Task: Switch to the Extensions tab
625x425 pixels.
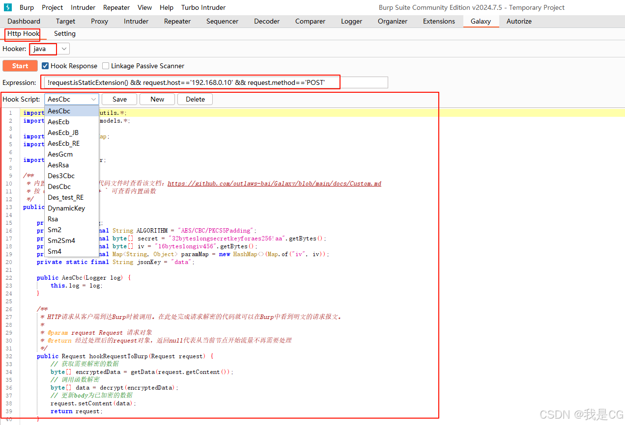Action: pos(439,21)
